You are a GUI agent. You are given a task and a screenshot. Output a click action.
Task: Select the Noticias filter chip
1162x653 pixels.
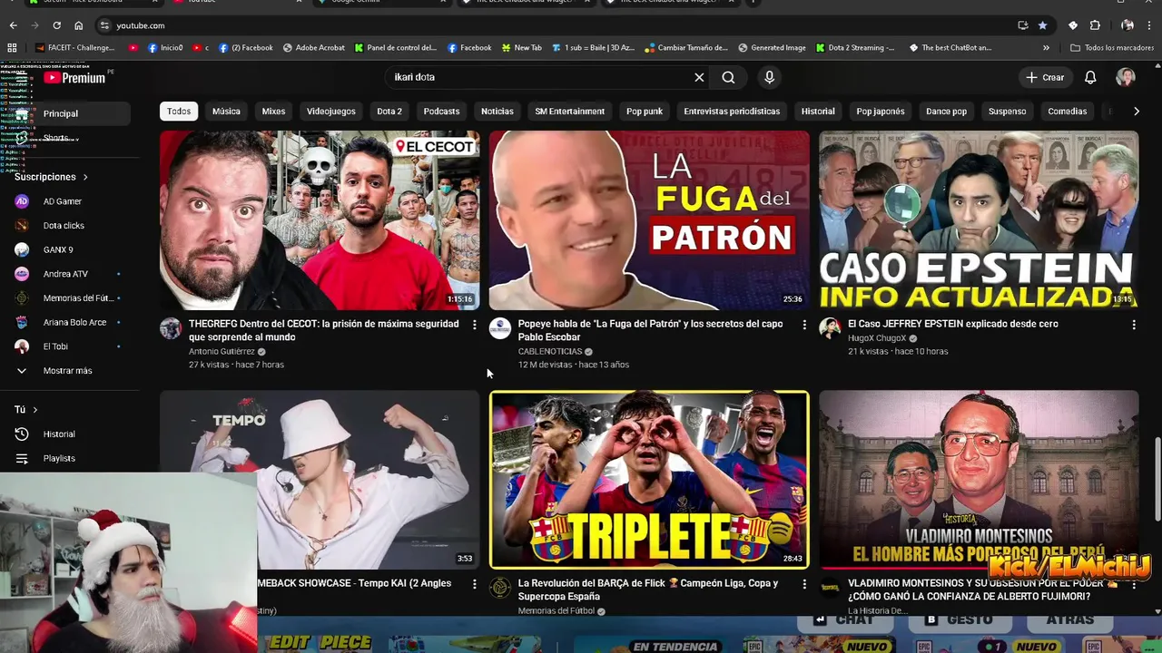(497, 111)
